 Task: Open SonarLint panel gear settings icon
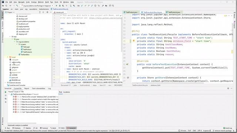[x=228, y=89]
